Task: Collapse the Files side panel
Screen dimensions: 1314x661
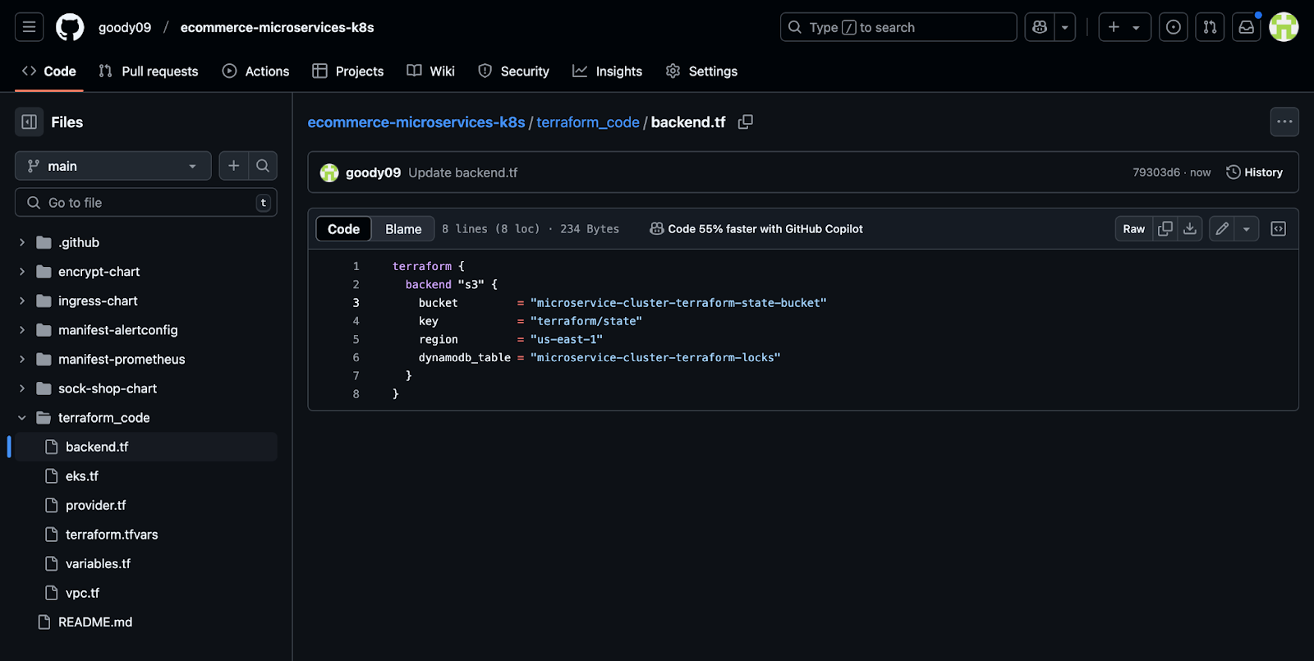Action: click(x=30, y=122)
